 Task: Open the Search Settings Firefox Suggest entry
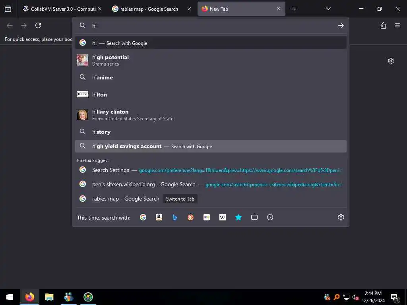(211, 170)
